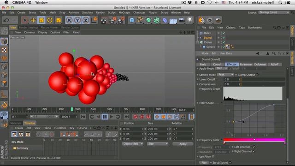
Task: Activate the Rotate tool icon
Action: [50, 20]
